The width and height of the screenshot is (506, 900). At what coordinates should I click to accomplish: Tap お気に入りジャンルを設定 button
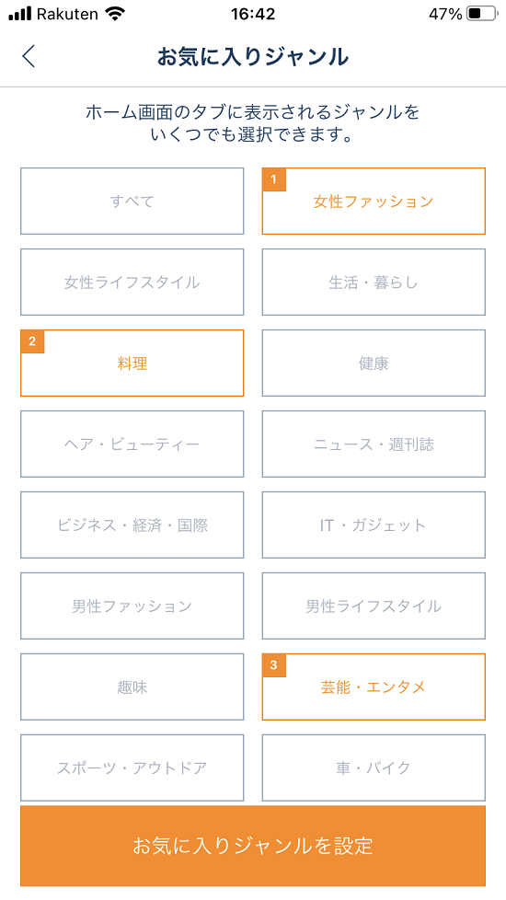click(253, 846)
